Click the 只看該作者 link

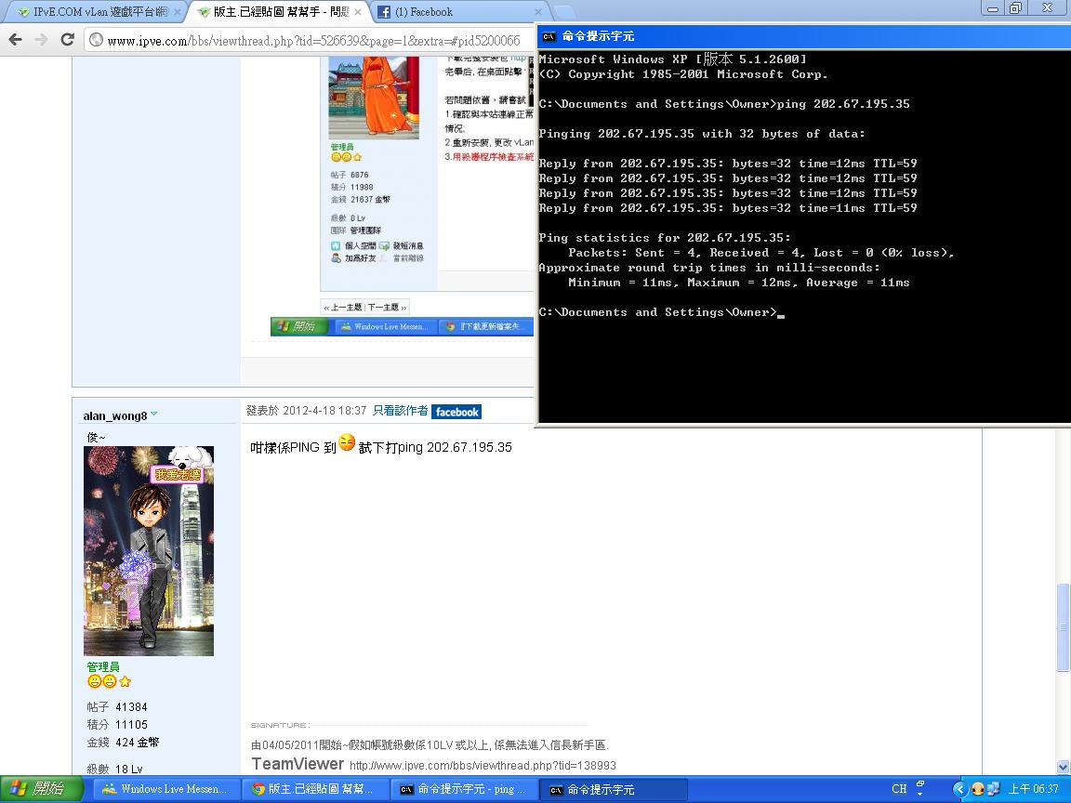(400, 411)
